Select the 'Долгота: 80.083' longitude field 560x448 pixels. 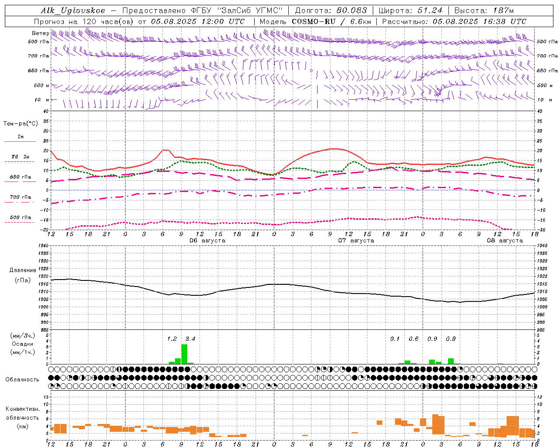[x=331, y=10]
